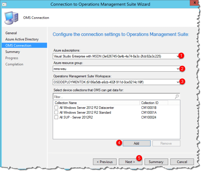The image size is (203, 173).
Task: Close the wizard window
Action: pyautogui.click(x=195, y=3)
